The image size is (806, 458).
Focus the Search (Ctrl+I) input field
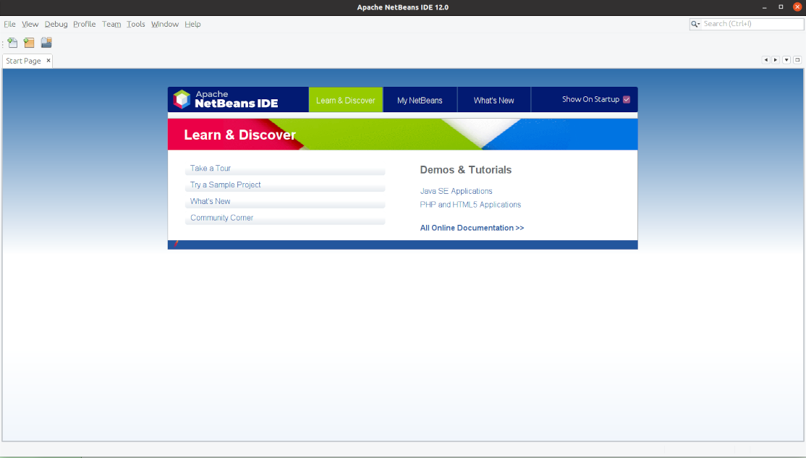tap(752, 24)
